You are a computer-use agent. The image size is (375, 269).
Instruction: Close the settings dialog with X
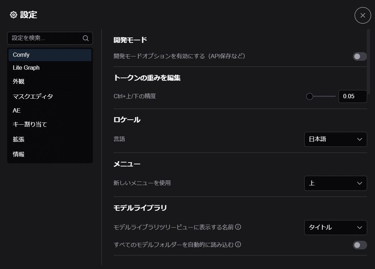coord(362,15)
